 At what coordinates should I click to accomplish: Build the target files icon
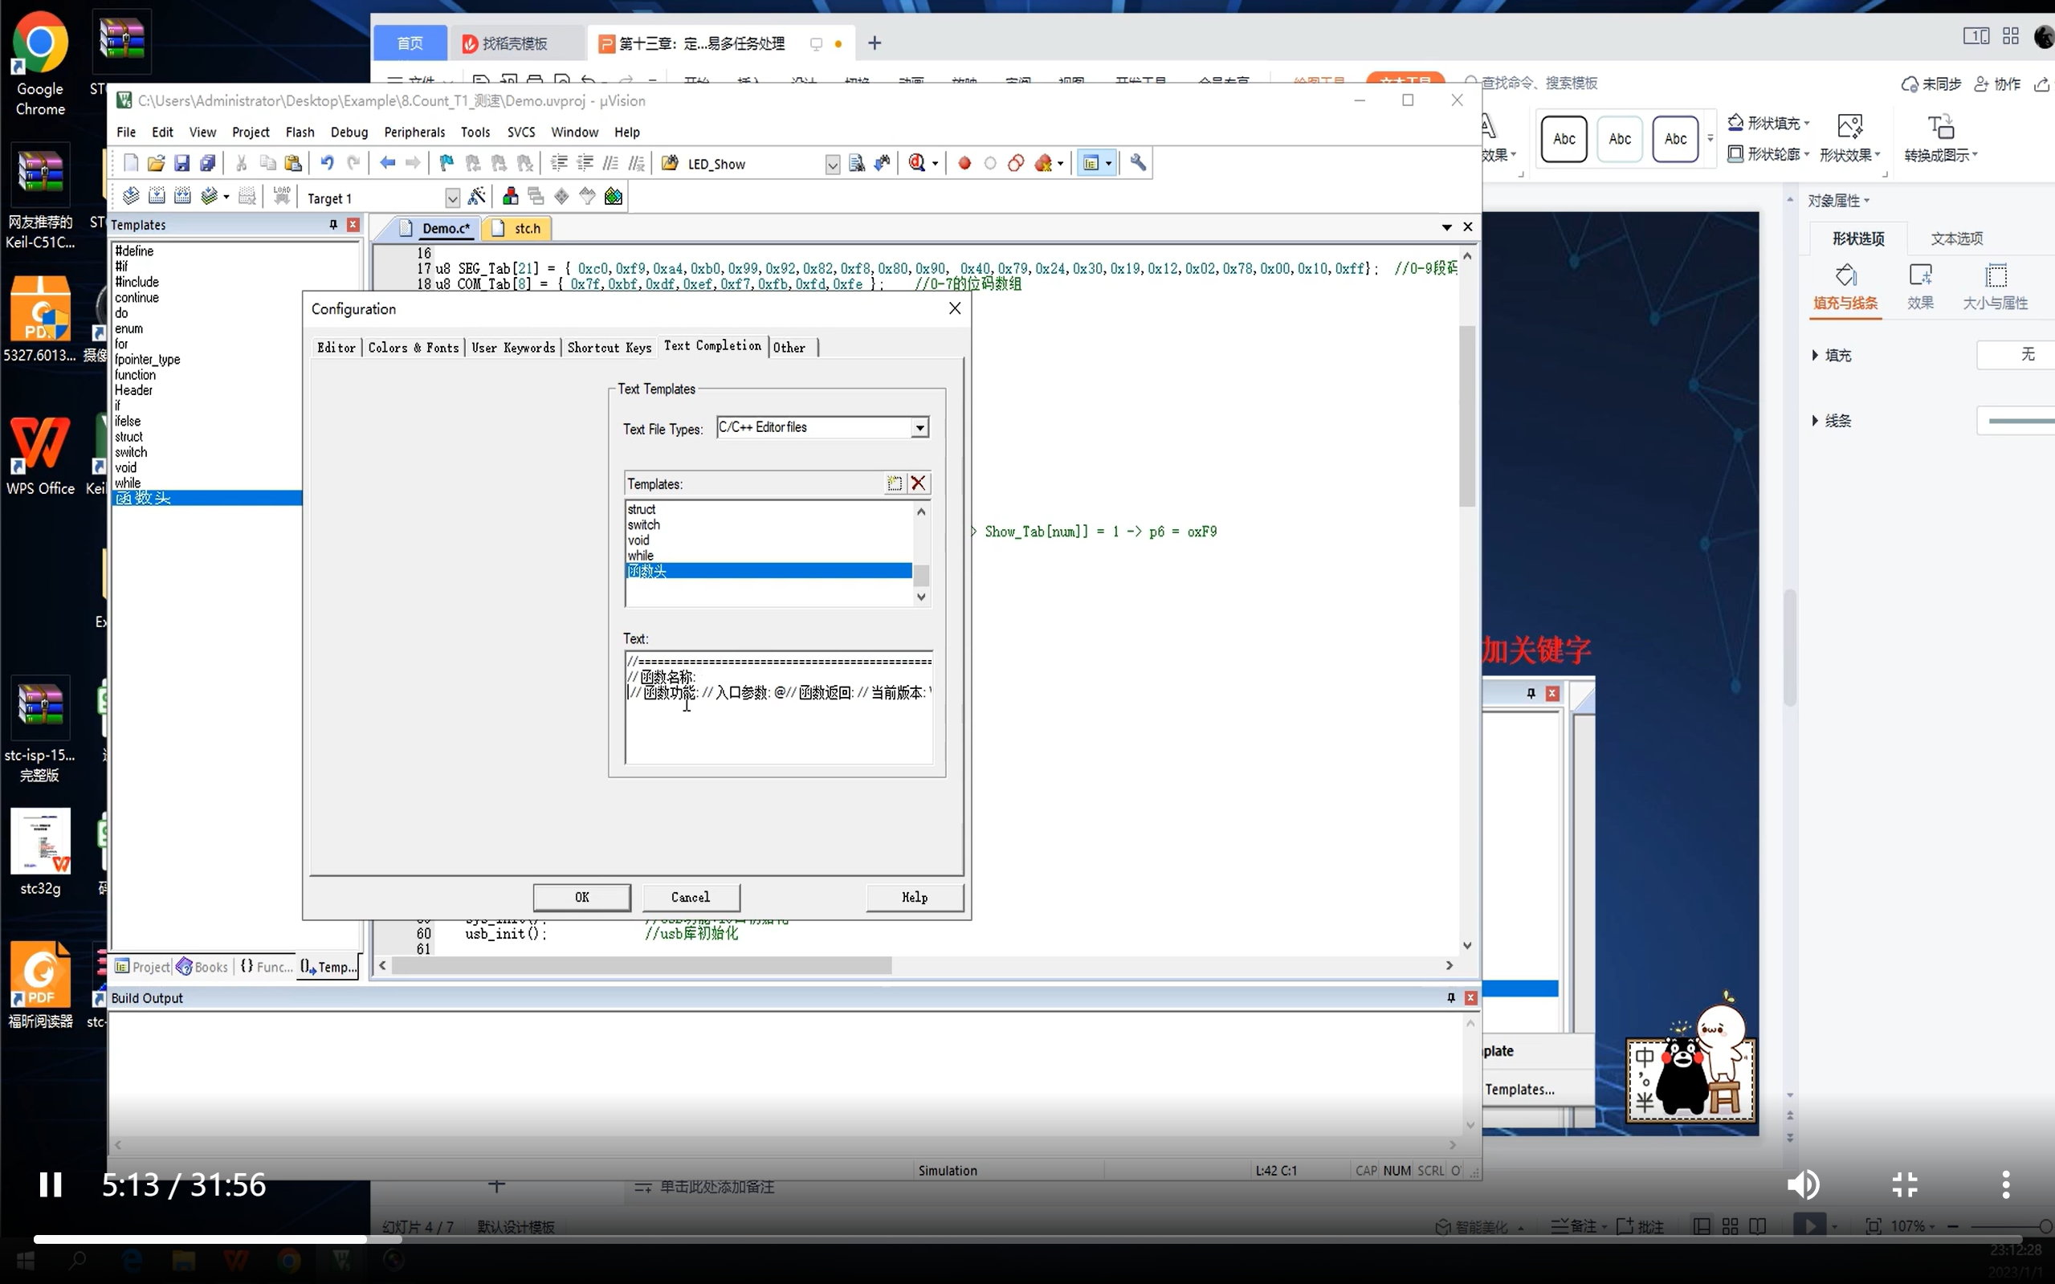pyautogui.click(x=157, y=197)
